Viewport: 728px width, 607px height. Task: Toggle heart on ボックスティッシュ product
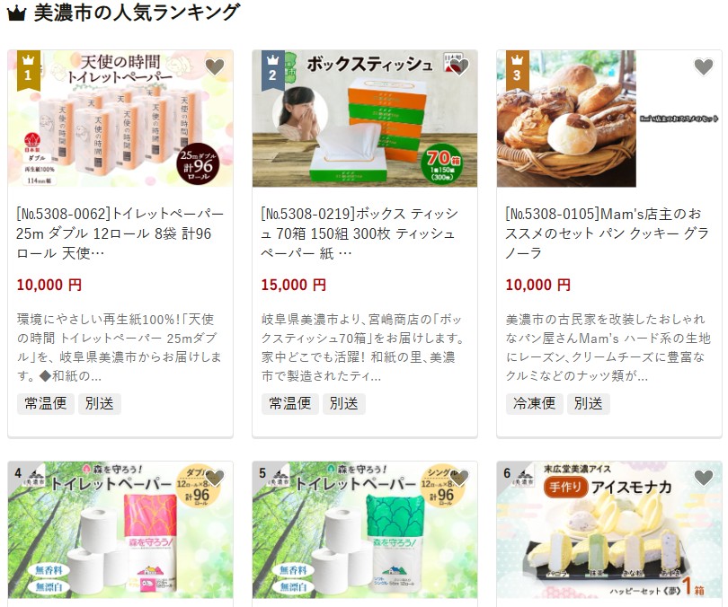point(459,67)
